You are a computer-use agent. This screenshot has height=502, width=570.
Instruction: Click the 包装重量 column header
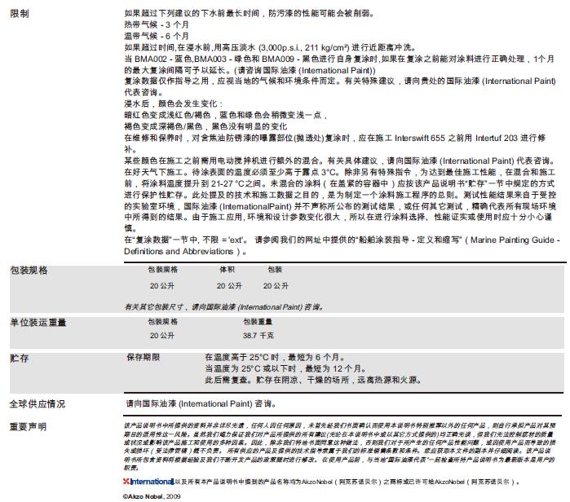pos(258,322)
